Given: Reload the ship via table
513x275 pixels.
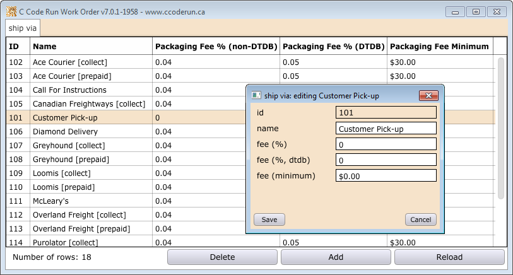Looking at the screenshot, I should tap(449, 257).
